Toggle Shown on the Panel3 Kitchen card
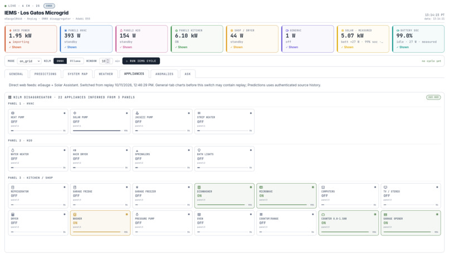The width and height of the screenshot is (449, 256). pyautogui.click(x=181, y=47)
